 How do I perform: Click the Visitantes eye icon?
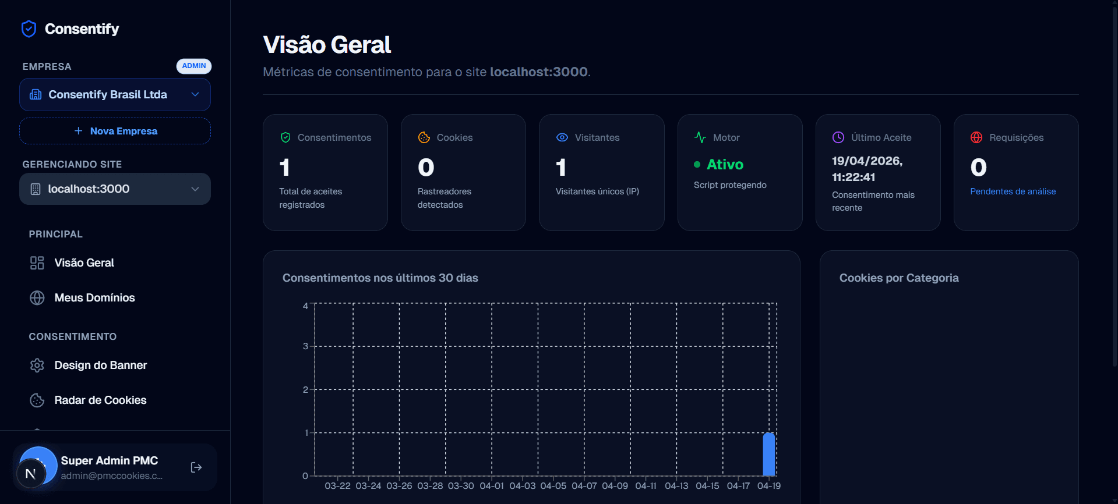[562, 137]
